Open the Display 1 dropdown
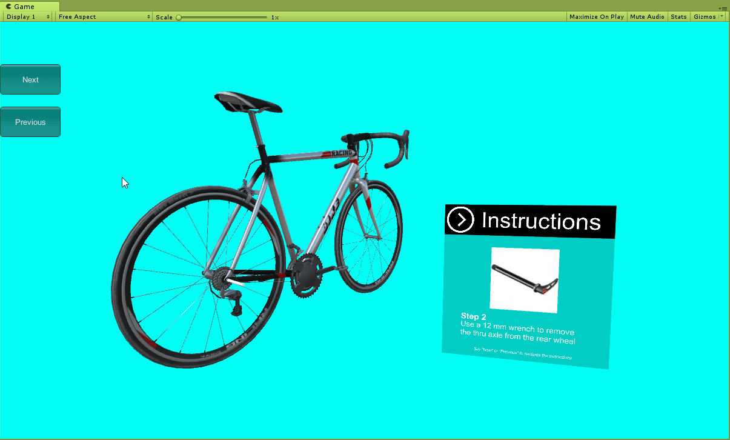730x440 pixels. [x=28, y=17]
